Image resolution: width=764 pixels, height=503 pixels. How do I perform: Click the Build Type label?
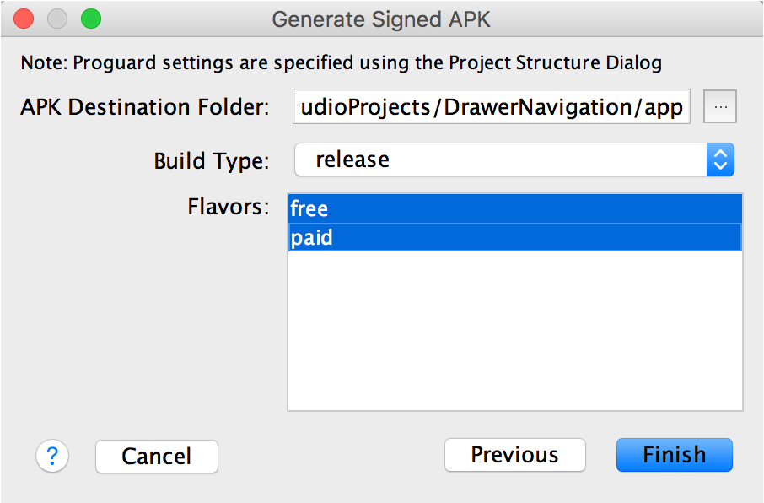(211, 160)
